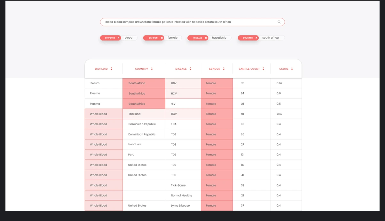Sort table by Biofluid column arrows
Screen dimensions: 385x221
click(x=112, y=69)
